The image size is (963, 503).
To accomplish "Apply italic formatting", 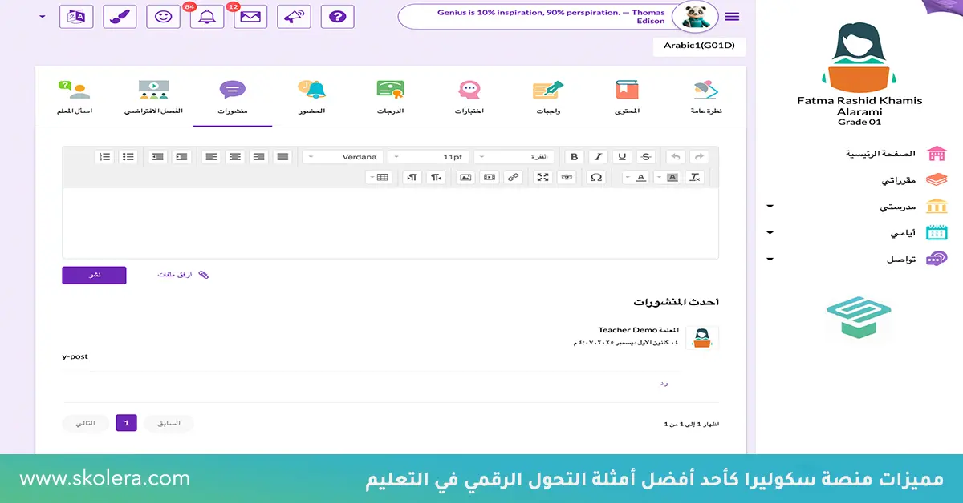I will click(598, 157).
